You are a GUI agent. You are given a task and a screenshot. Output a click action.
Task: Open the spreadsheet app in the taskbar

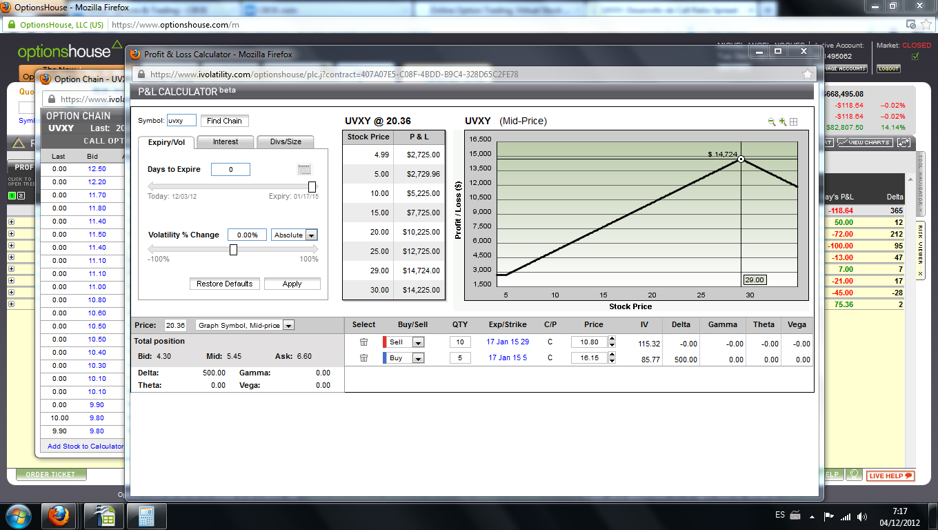(x=104, y=516)
